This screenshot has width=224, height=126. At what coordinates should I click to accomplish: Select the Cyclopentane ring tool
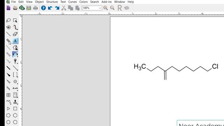tap(8, 115)
